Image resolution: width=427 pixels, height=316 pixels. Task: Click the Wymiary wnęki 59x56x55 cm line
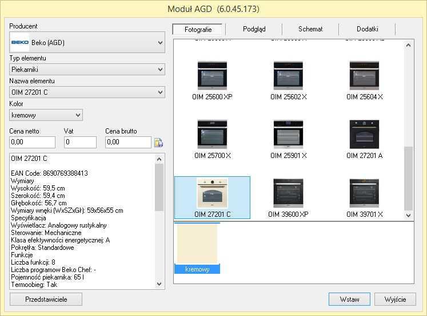67,210
